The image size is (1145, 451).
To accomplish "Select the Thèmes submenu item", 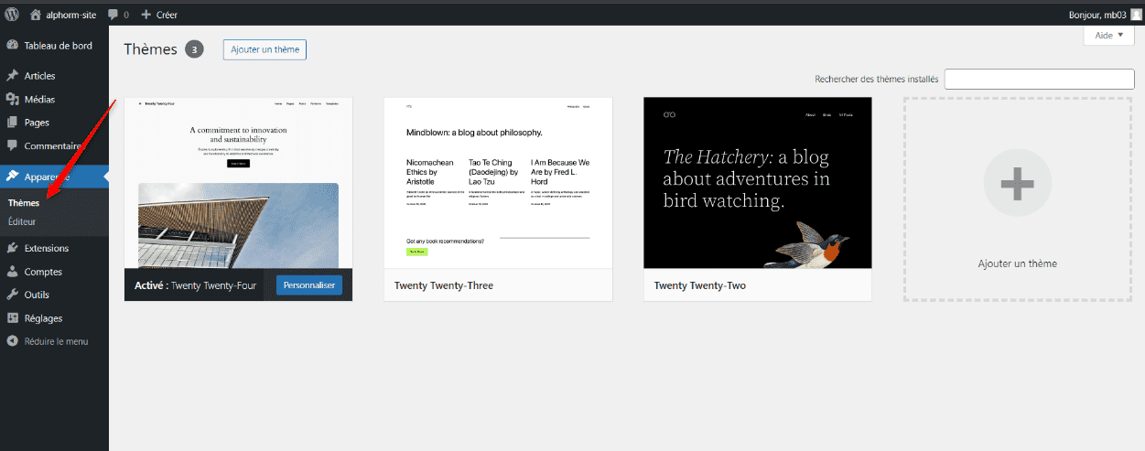I will click(24, 203).
